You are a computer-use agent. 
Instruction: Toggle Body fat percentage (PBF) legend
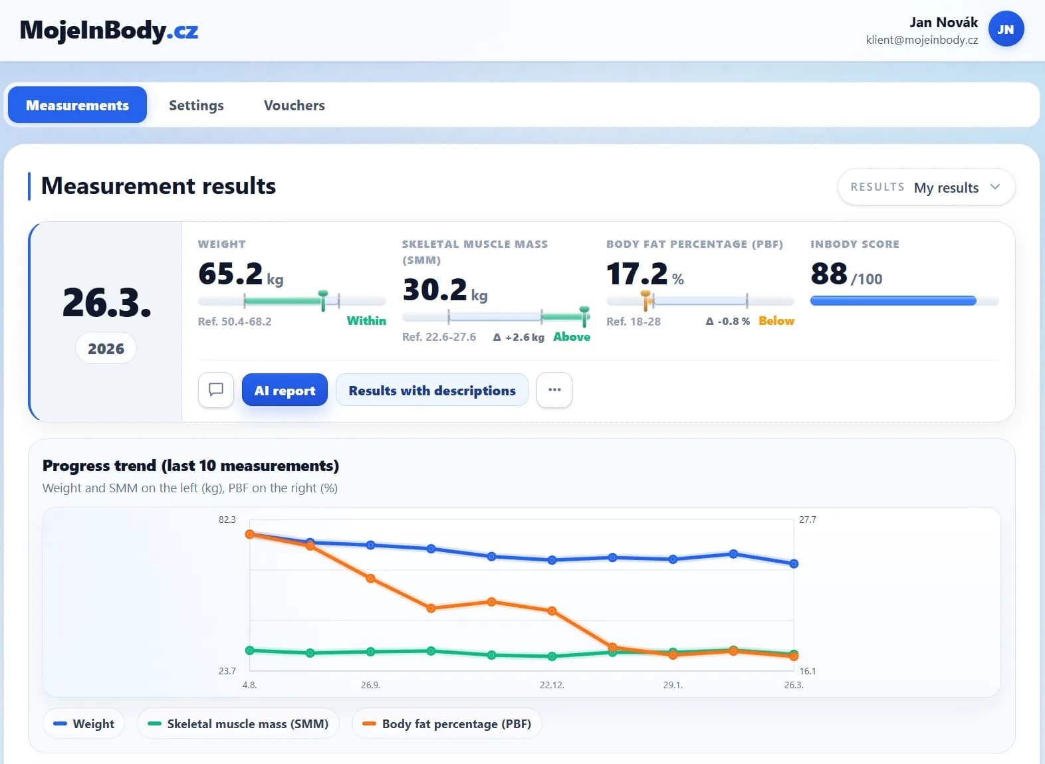[447, 723]
